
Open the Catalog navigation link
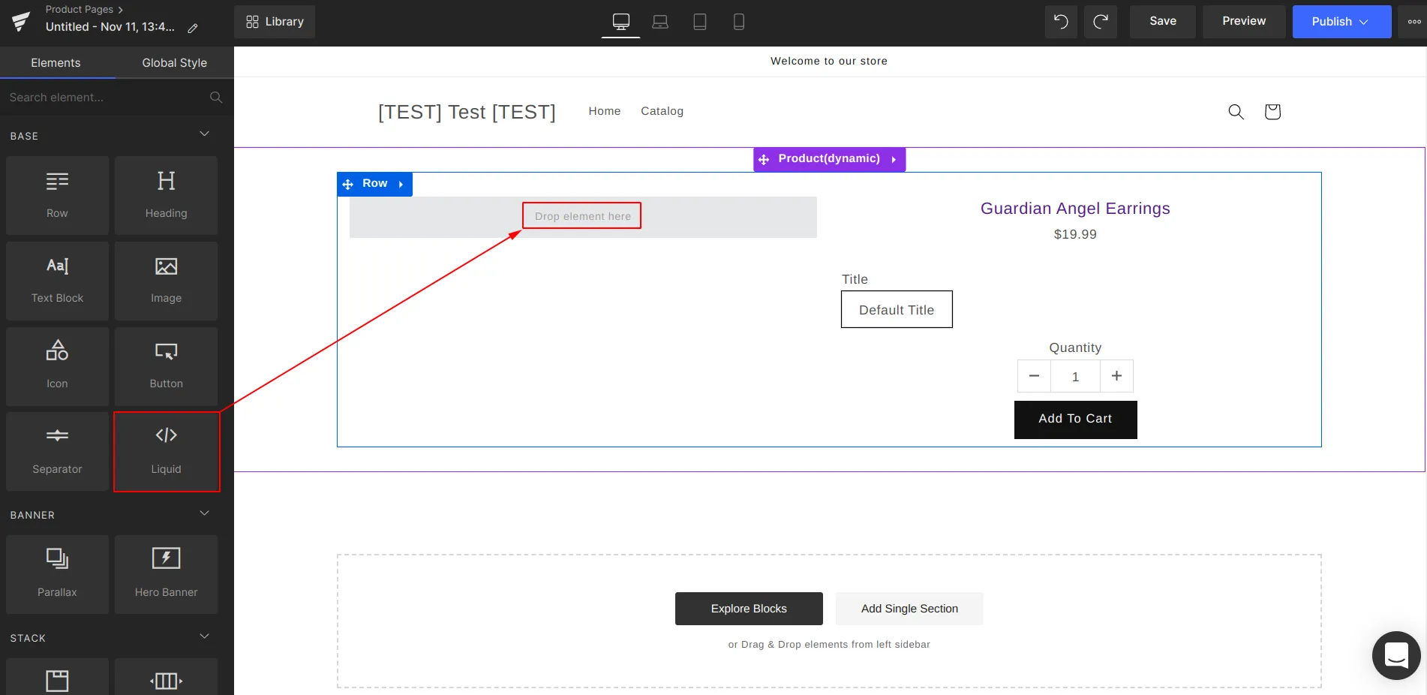point(662,111)
